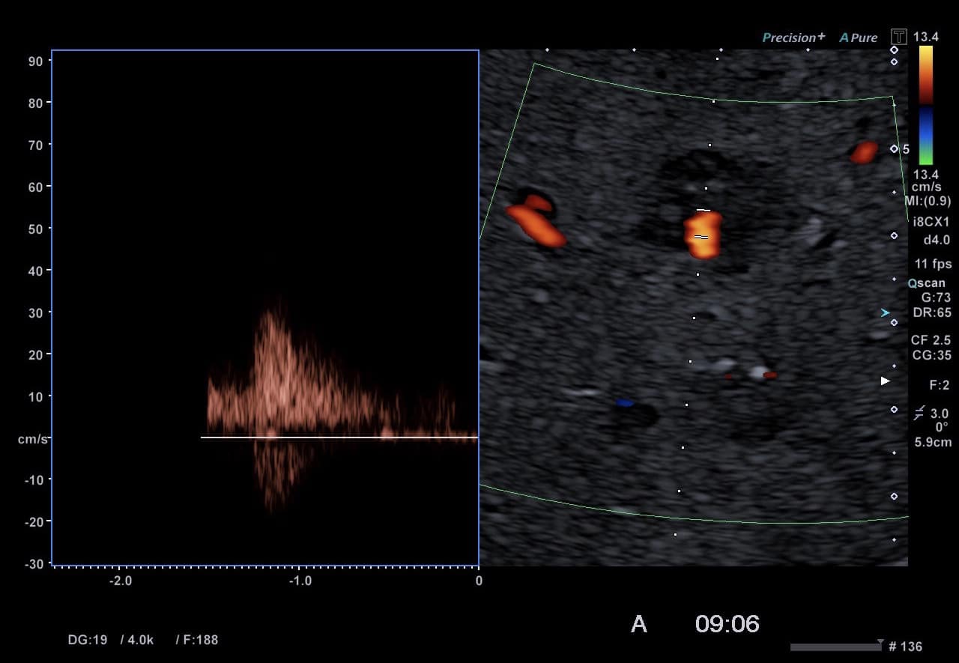
Task: Click the depth marker labeled 5
Action: (905, 149)
